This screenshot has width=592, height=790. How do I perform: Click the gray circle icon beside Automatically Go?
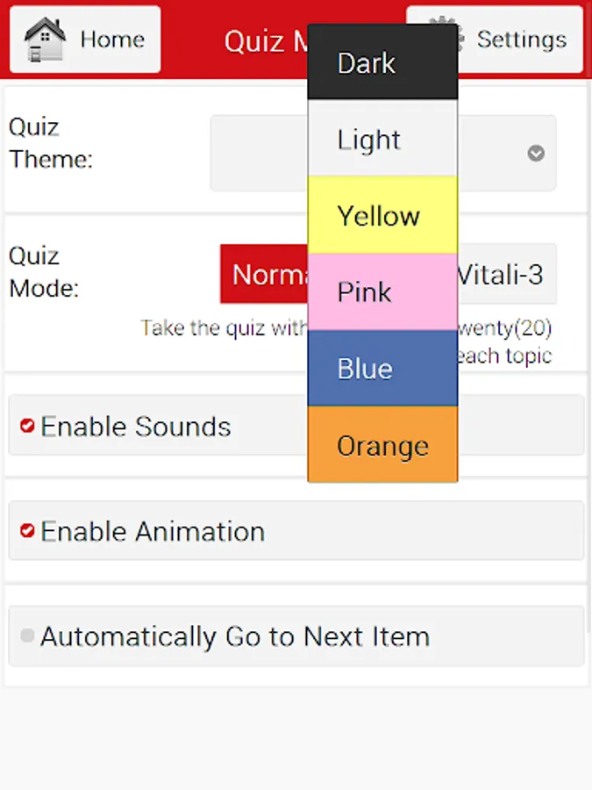pyautogui.click(x=27, y=636)
